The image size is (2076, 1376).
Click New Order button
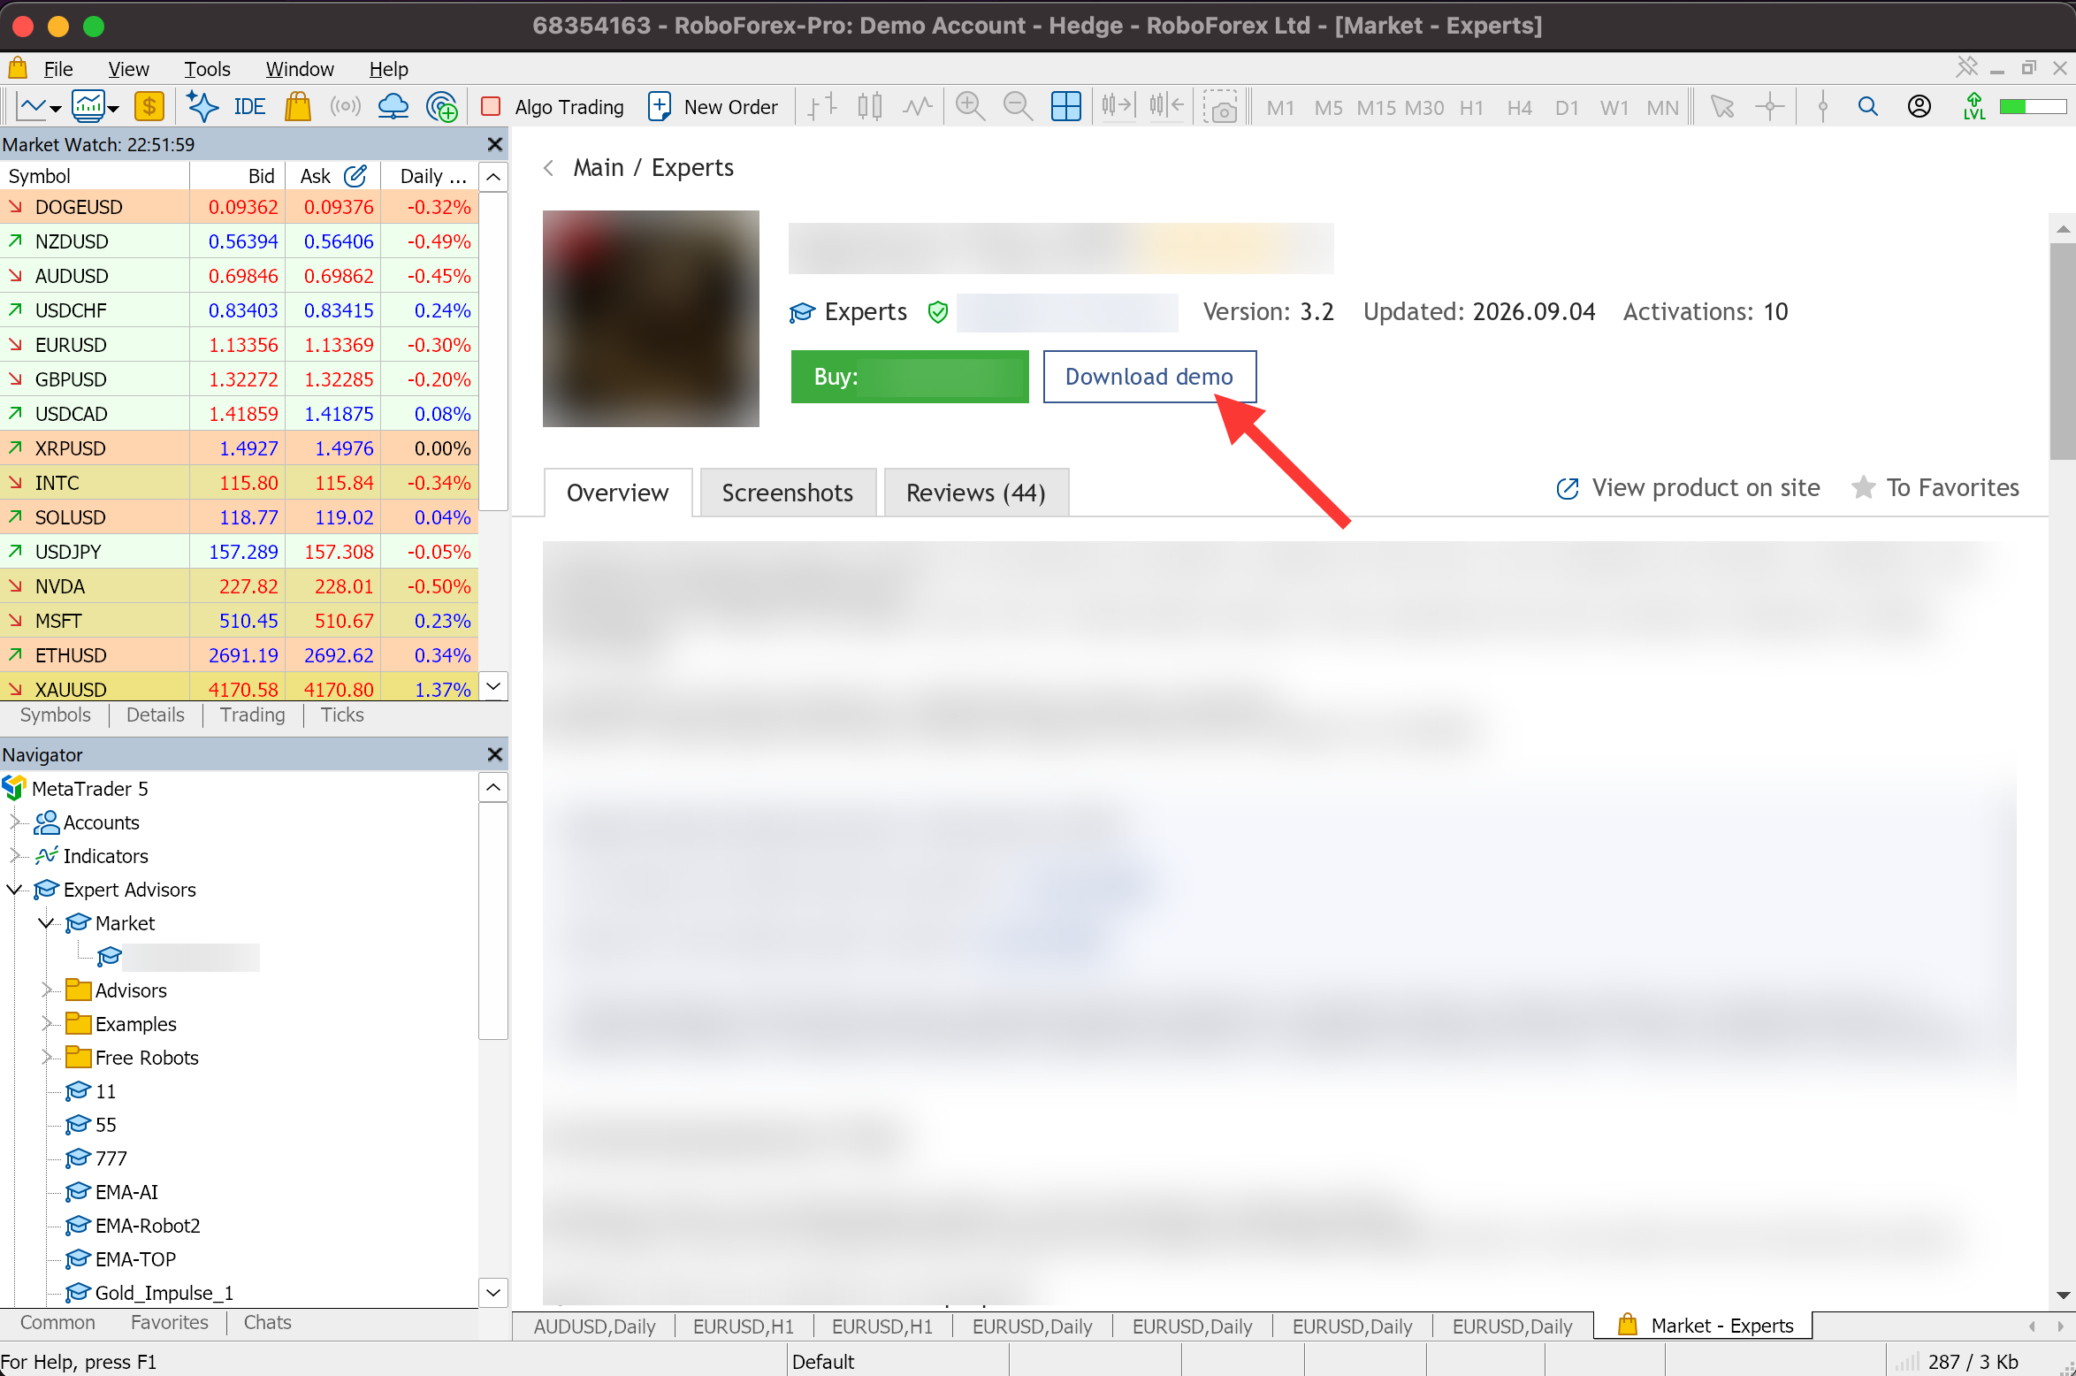713,107
